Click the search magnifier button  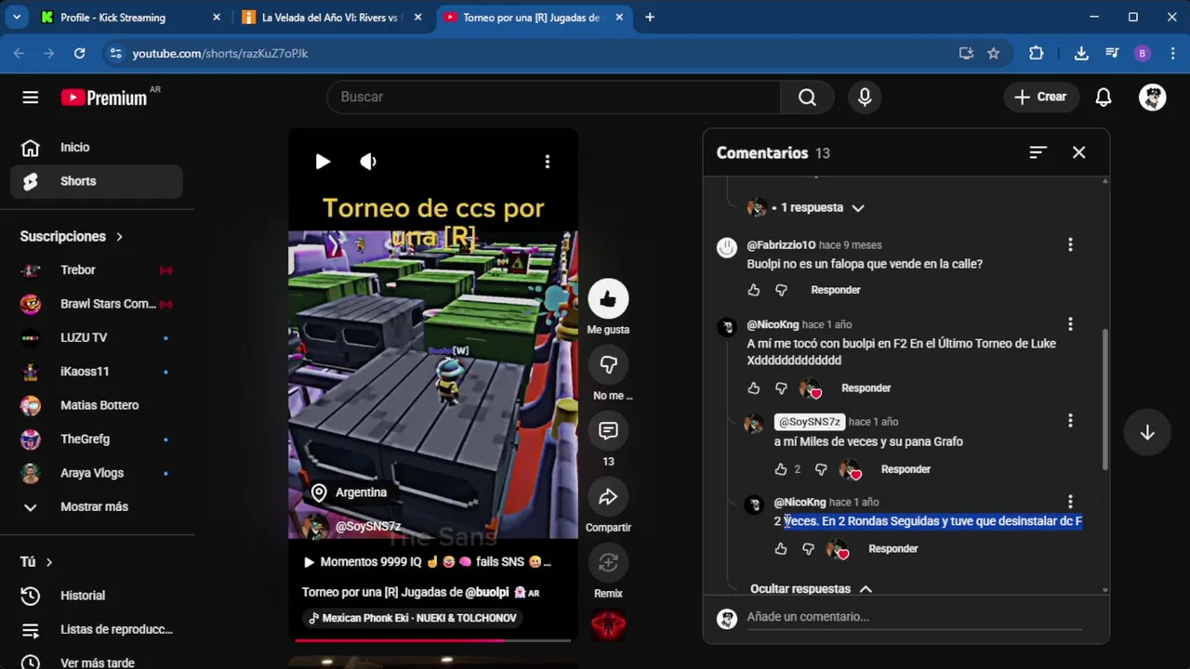807,97
